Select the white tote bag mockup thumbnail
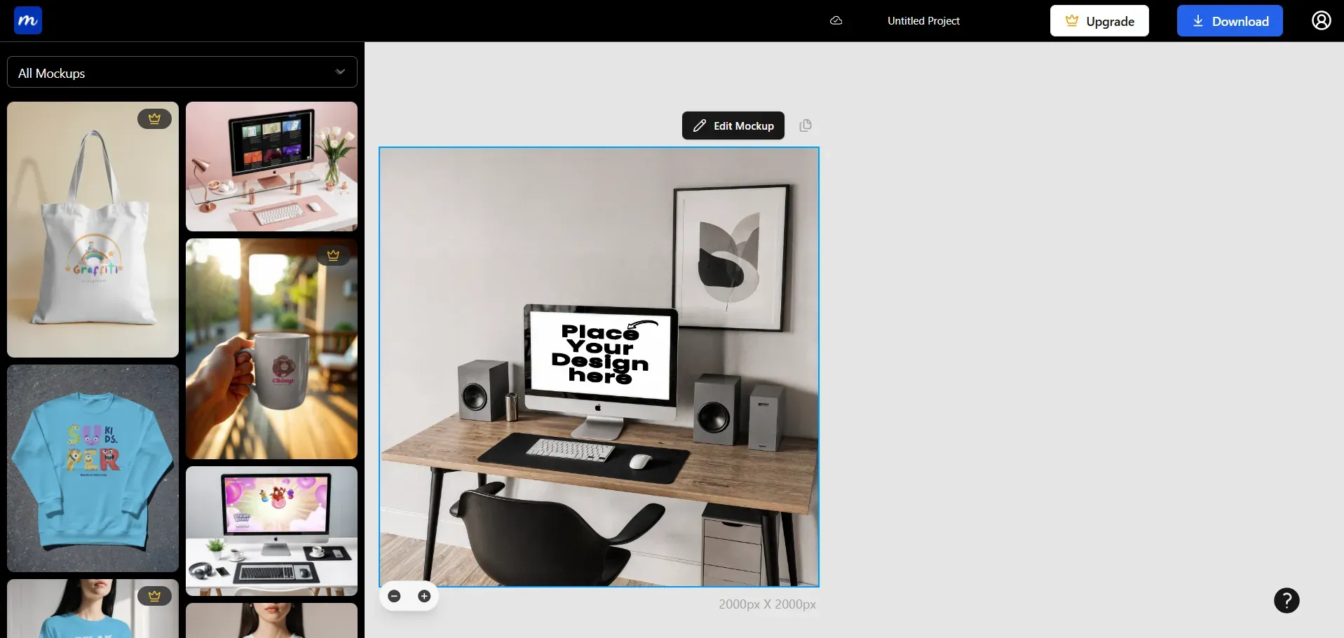 (x=93, y=229)
